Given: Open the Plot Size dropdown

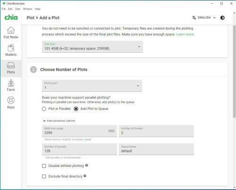Looking at the screenshot, I should (x=93, y=47).
